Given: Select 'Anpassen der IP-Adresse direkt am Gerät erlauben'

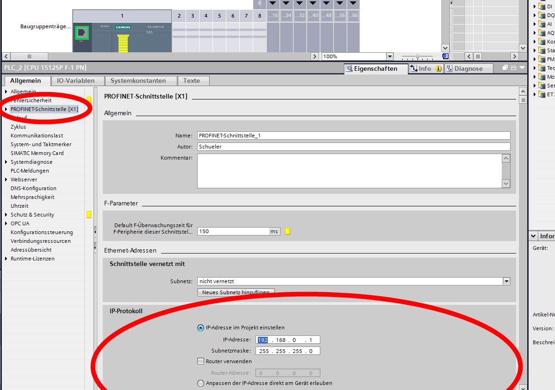Looking at the screenshot, I should (x=200, y=383).
